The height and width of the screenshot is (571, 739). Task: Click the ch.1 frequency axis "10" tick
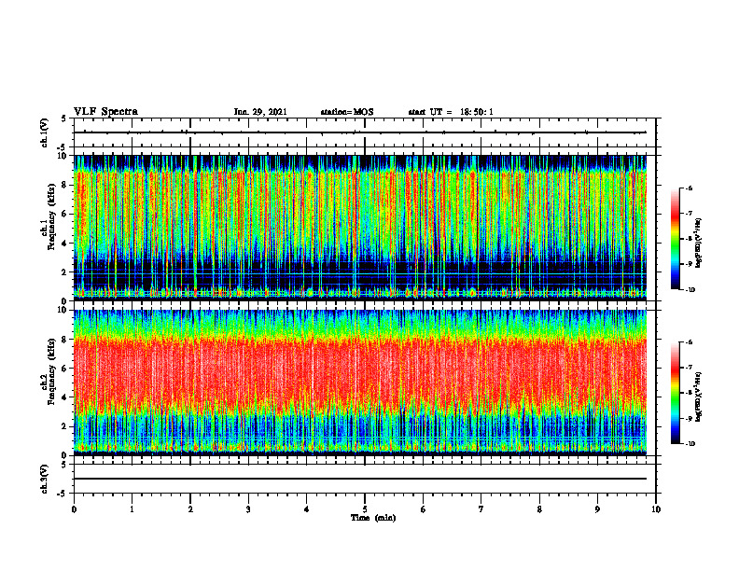coord(63,156)
